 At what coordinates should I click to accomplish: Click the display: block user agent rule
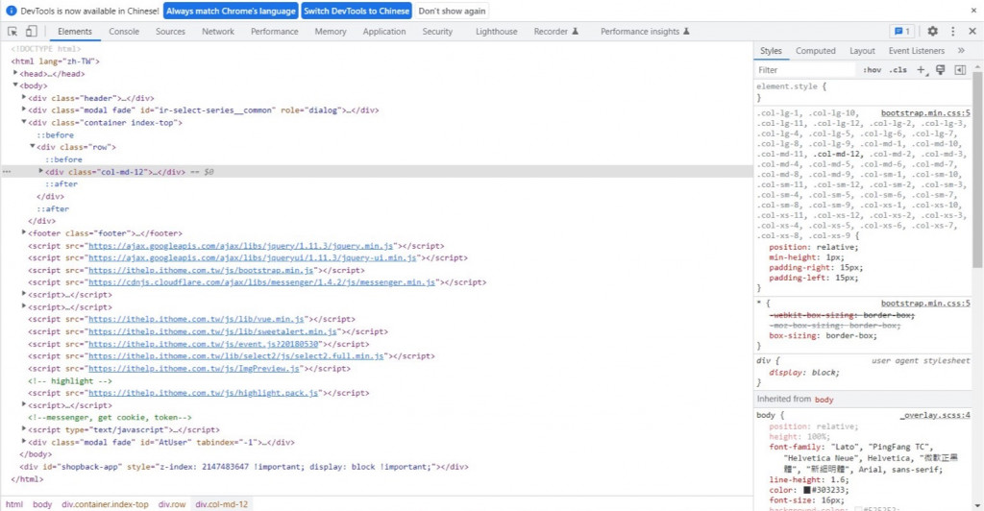803,373
